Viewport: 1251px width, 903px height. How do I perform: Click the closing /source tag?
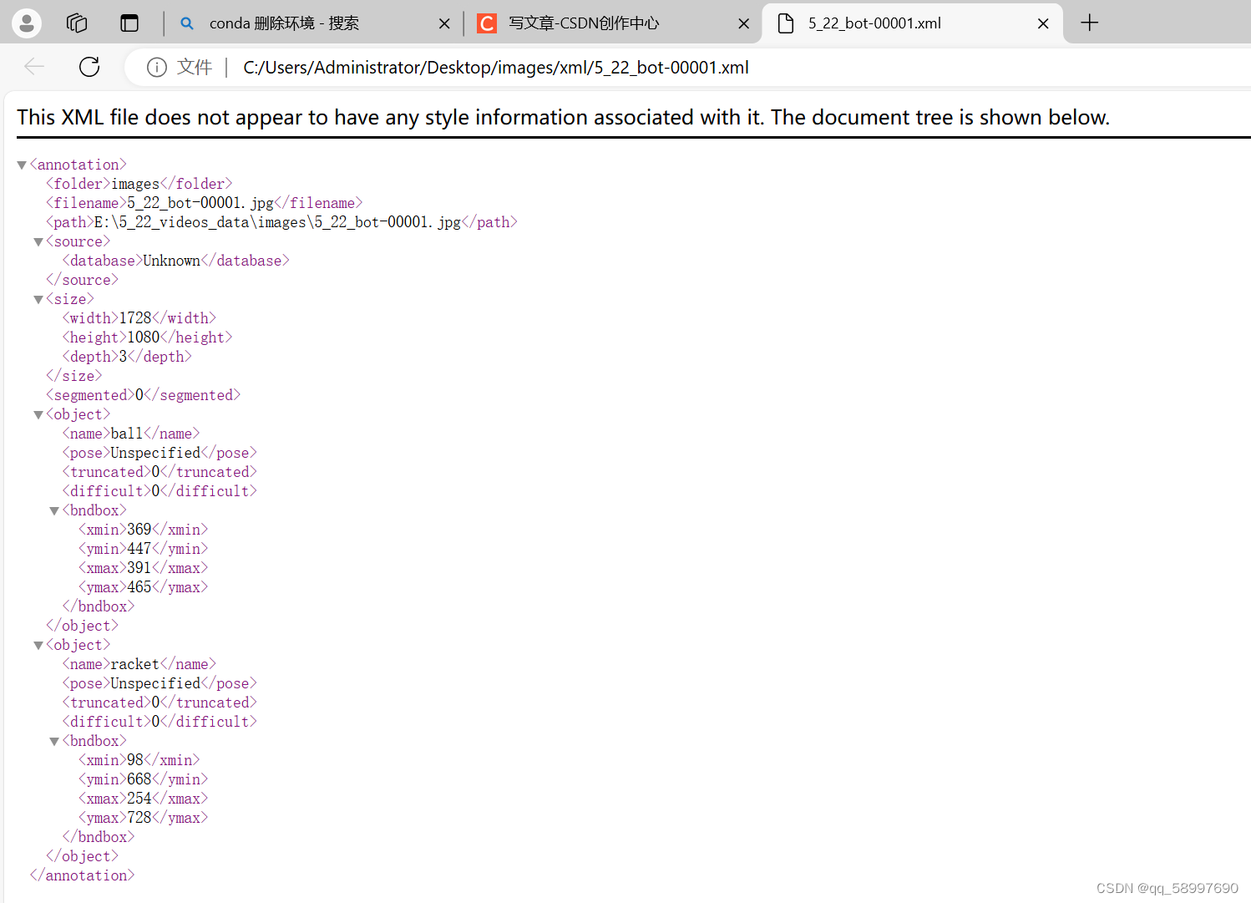click(x=82, y=280)
